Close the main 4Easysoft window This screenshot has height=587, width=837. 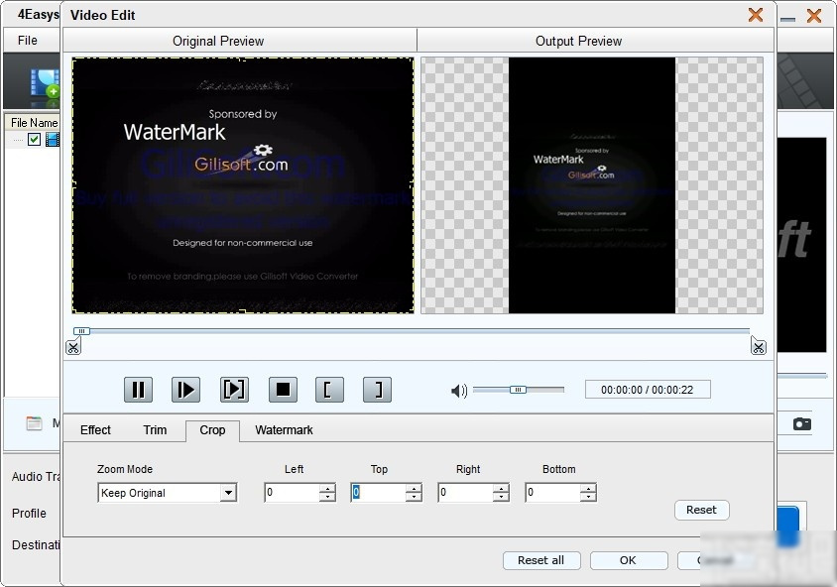tap(814, 16)
